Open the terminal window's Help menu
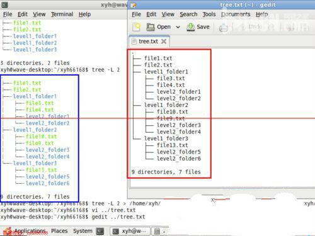This screenshot has width=315, height=236. (84, 14)
